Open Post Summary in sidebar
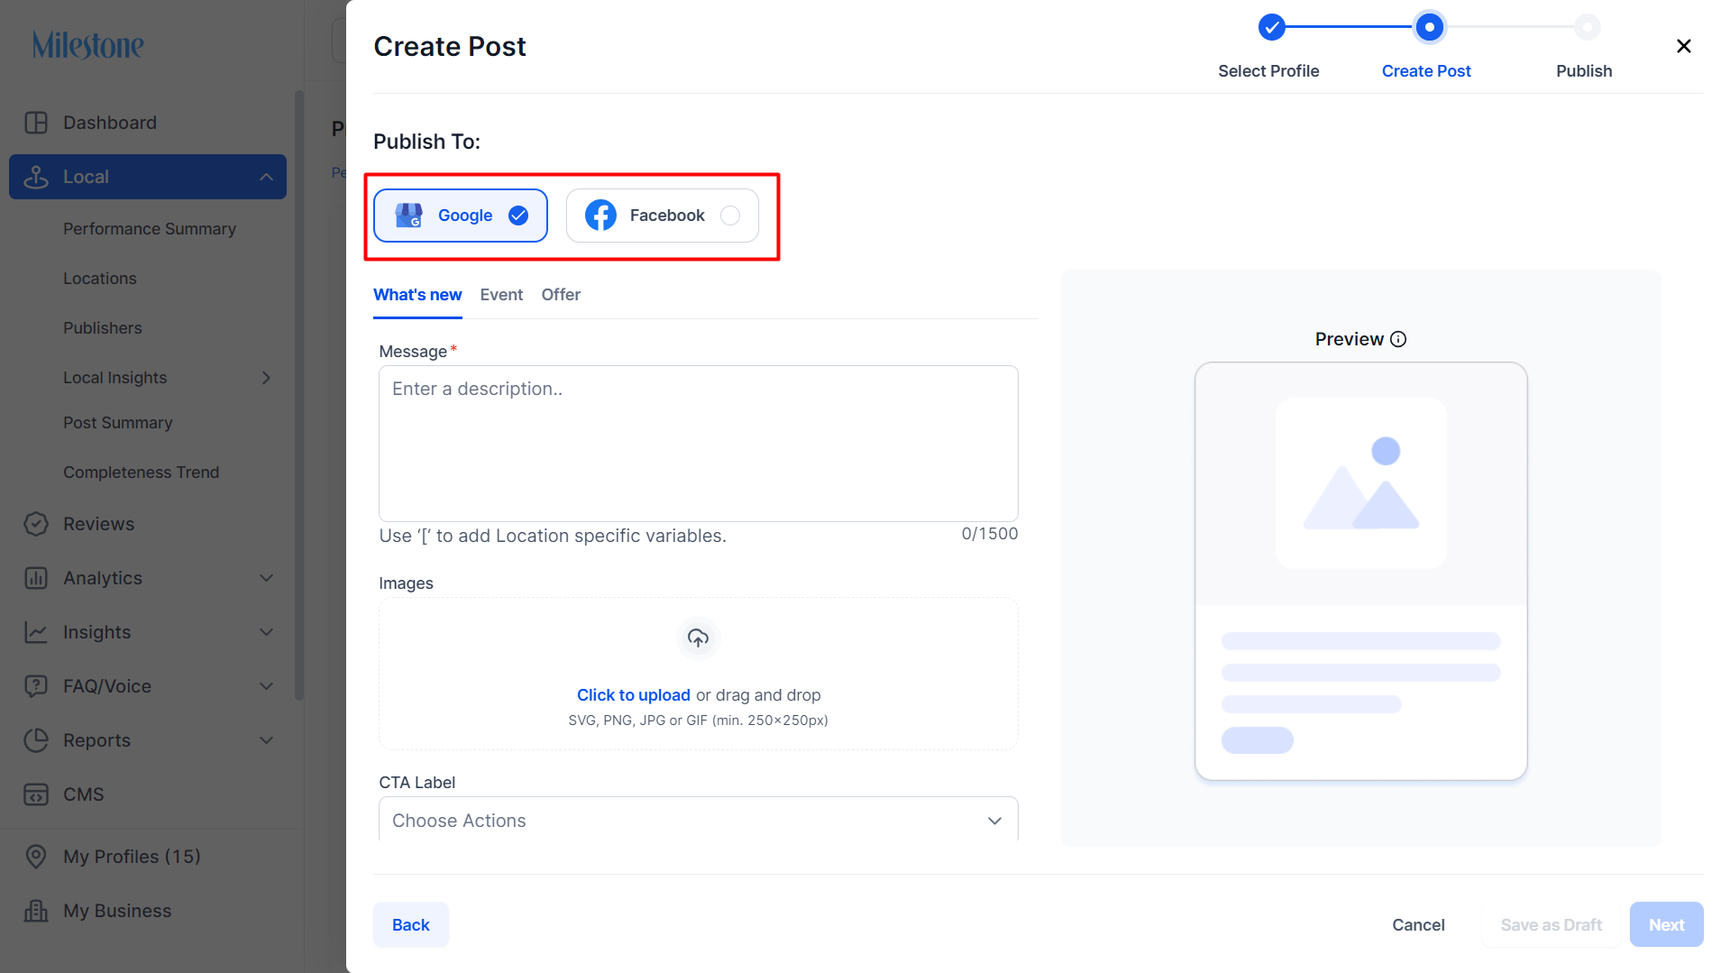The height and width of the screenshot is (973, 1730). pos(118,423)
